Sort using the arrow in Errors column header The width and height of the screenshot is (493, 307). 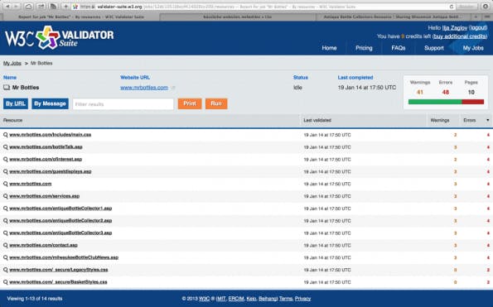488,120
